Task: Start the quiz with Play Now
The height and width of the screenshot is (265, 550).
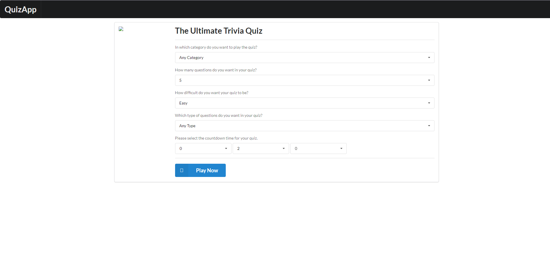Action: (x=200, y=170)
